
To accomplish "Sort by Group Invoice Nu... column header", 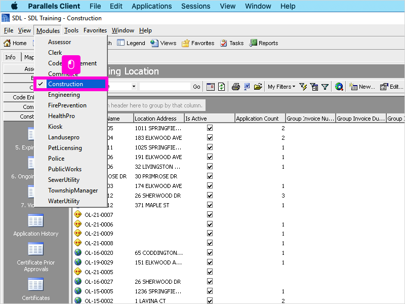I will tap(310, 119).
